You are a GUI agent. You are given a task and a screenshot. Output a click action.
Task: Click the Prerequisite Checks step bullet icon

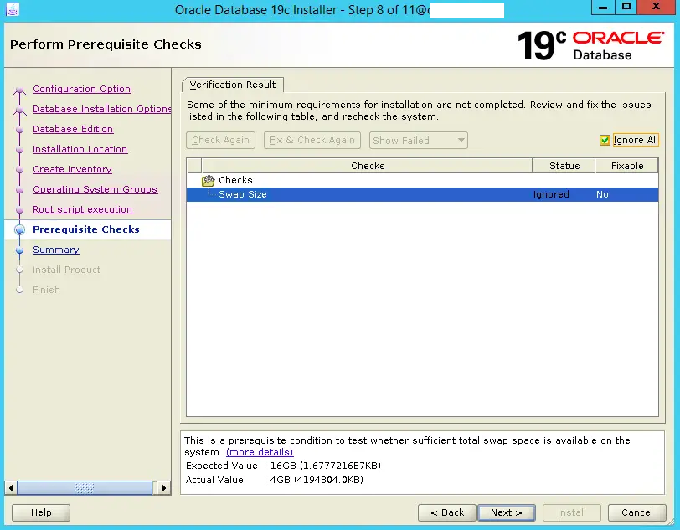click(x=19, y=230)
